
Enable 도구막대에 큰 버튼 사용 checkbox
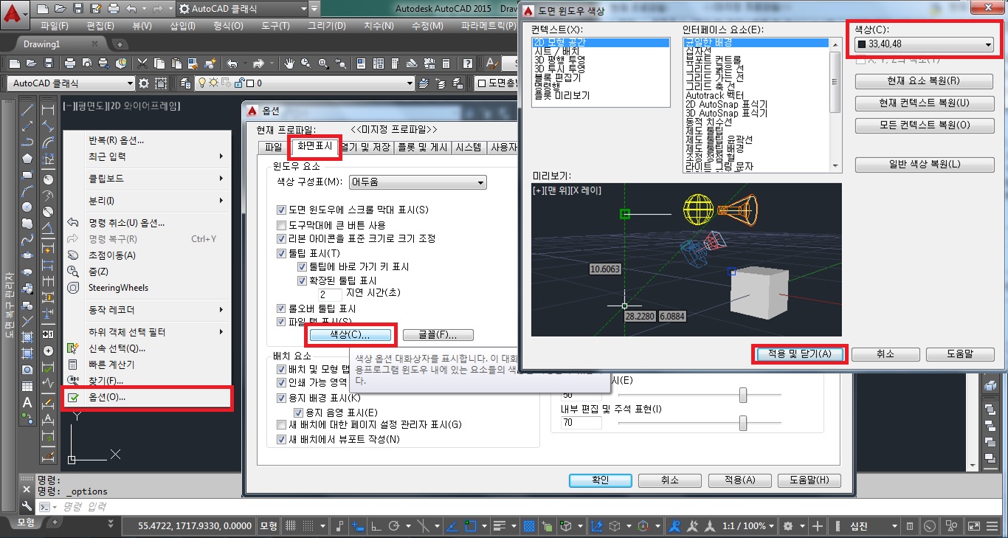tap(280, 225)
